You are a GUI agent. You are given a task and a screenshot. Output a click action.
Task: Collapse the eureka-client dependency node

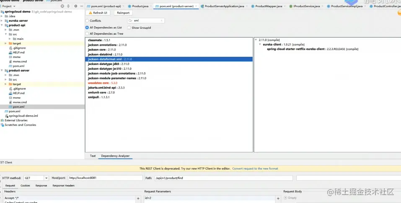(260, 44)
